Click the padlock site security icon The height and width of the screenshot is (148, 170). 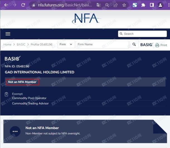point(34,5)
